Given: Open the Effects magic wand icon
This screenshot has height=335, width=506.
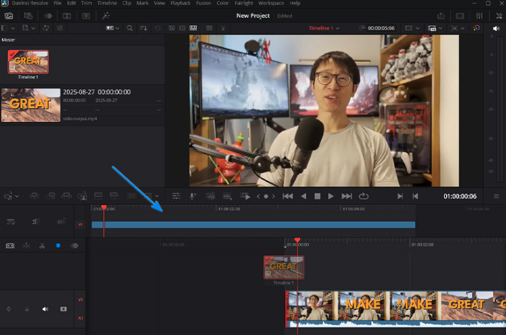Looking at the screenshot, I should click(x=106, y=16).
